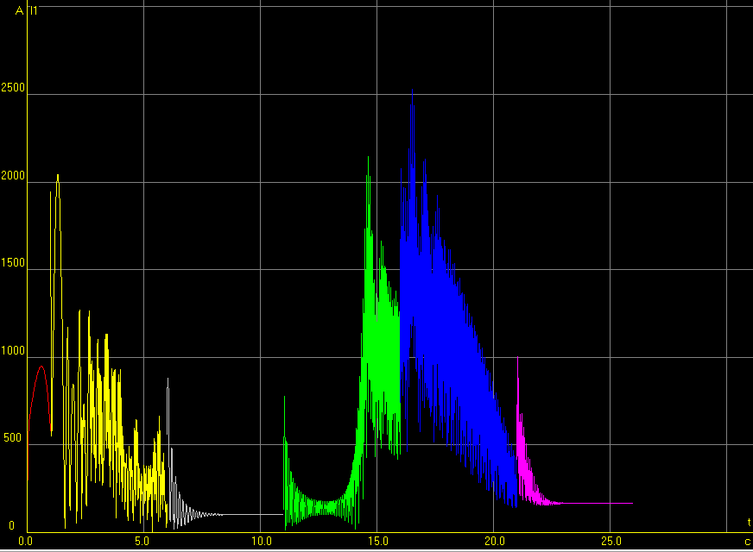
Task: Click the 2000 value on the vertical axis
Action: [13, 176]
